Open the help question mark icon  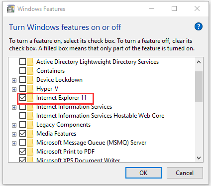[199, 26]
